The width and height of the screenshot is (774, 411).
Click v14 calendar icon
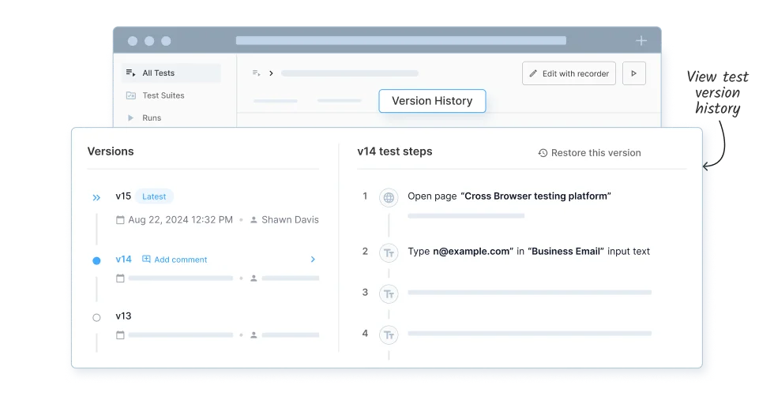pyautogui.click(x=120, y=278)
